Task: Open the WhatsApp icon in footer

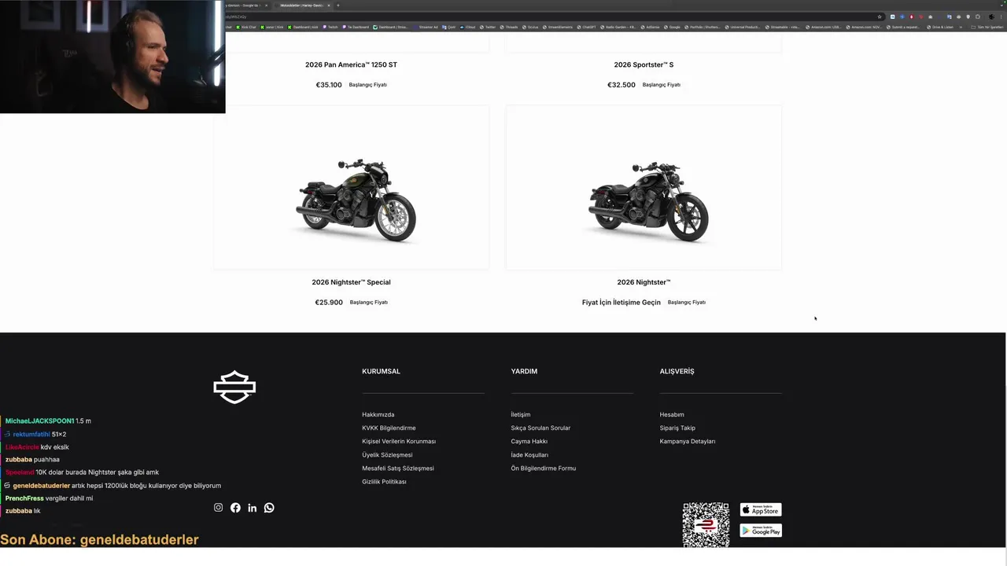Action: [x=269, y=508]
